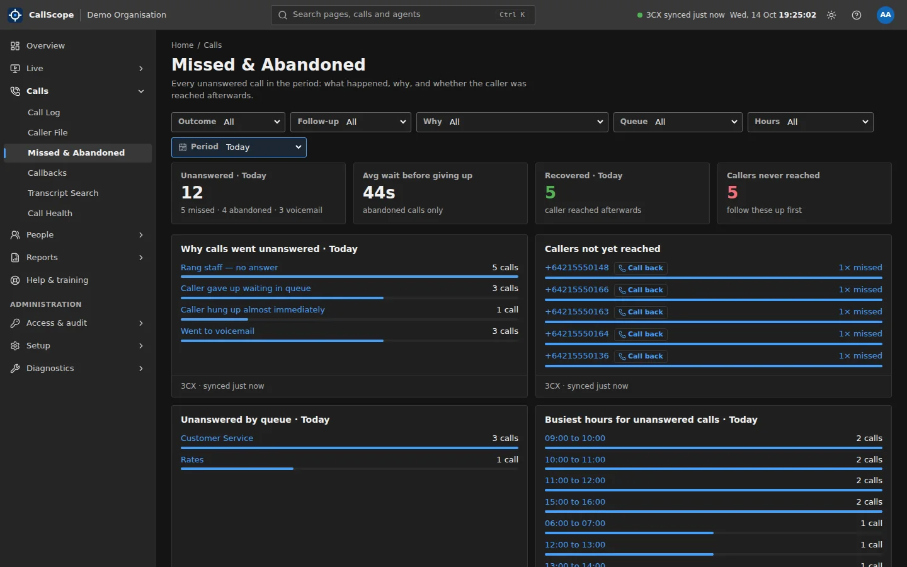Click the search magnifier icon

click(x=283, y=15)
